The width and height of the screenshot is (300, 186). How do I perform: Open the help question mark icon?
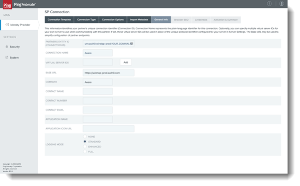(x=269, y=4)
